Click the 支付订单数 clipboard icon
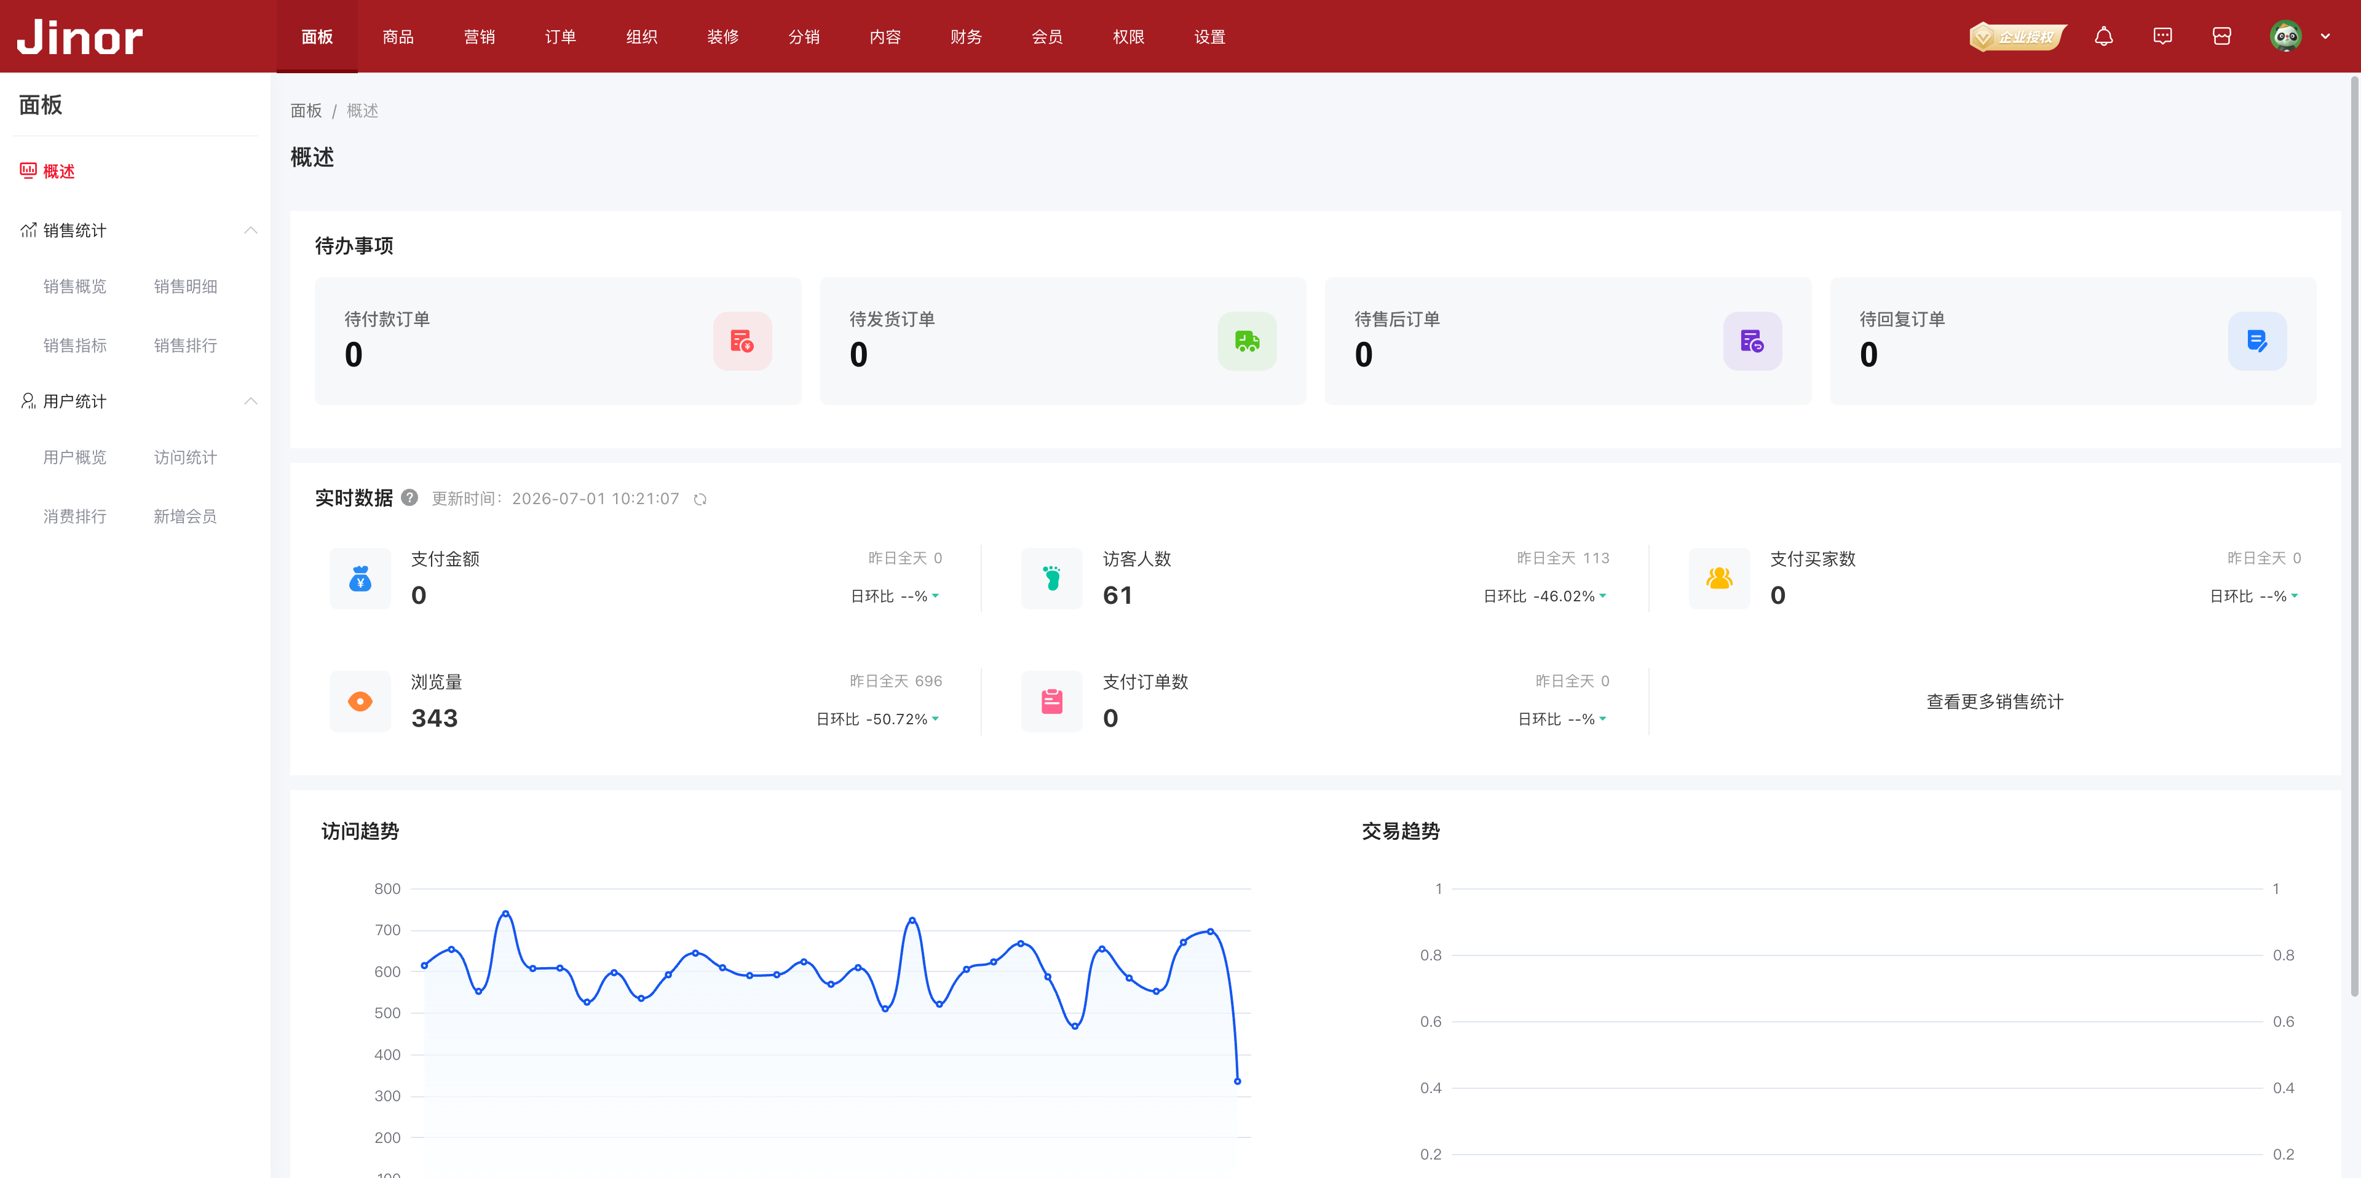 (x=1051, y=702)
